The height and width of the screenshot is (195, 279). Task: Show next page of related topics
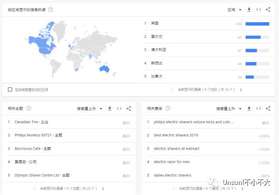(x=103, y=188)
